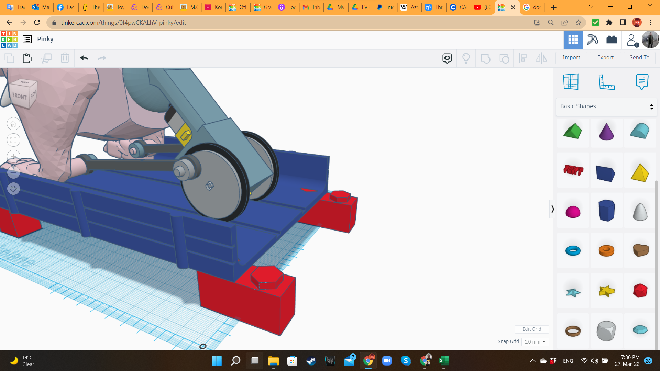The image size is (660, 371).
Task: Click the Tinkercad logo
Action: 9,39
